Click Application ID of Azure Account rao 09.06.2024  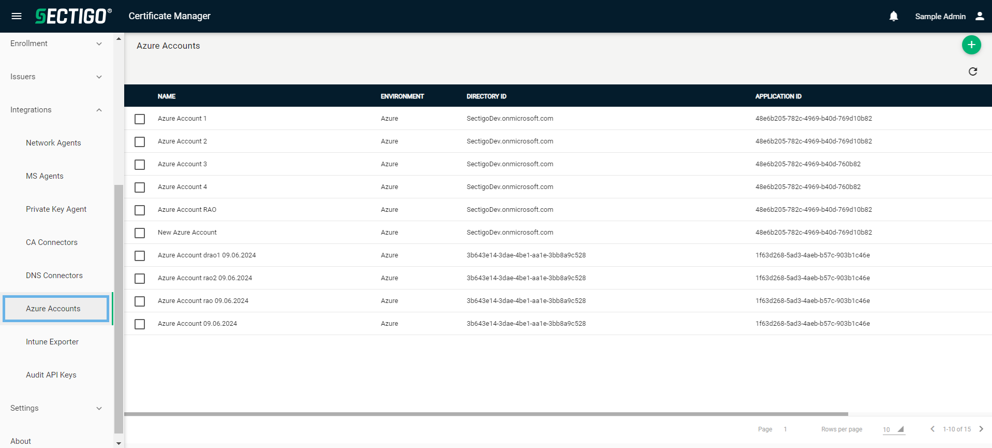click(x=812, y=301)
